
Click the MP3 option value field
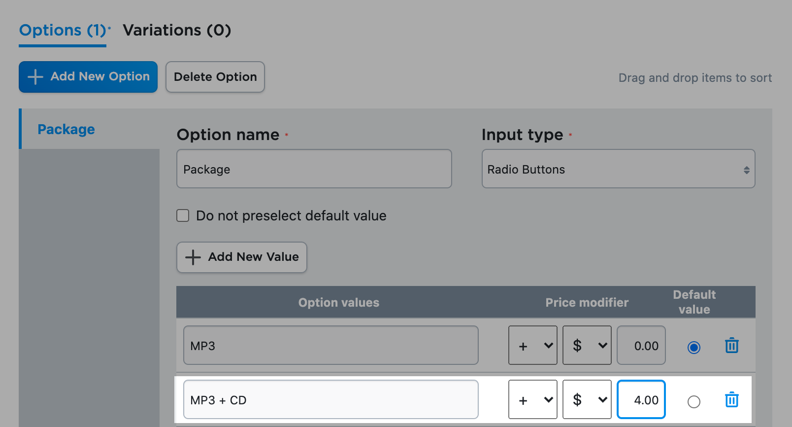tap(331, 345)
